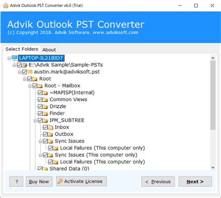
Task: Collapse the IPM_SUBTREE node
Action: click(35, 121)
